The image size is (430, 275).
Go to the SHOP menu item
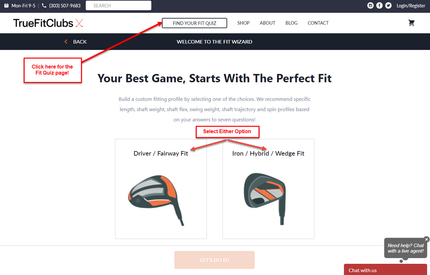(x=243, y=23)
